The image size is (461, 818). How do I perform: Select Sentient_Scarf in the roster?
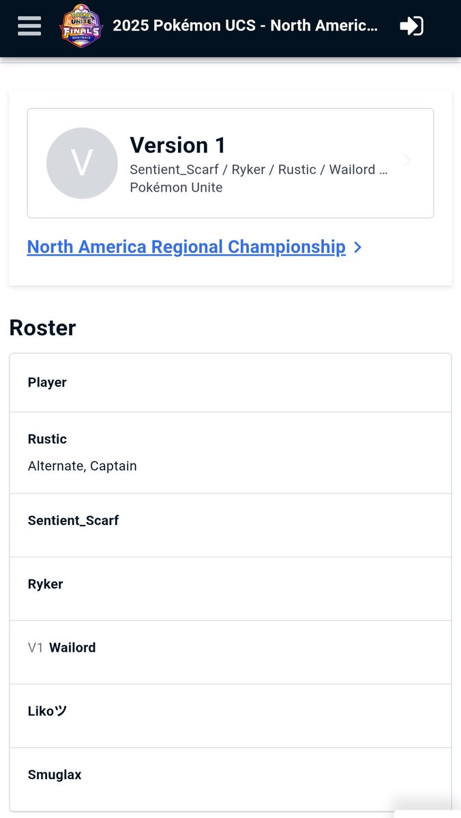tap(230, 525)
